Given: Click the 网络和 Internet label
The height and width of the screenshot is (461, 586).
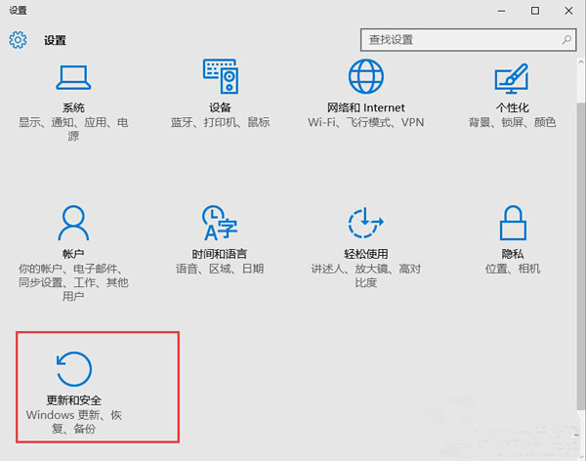Looking at the screenshot, I should pyautogui.click(x=366, y=107).
